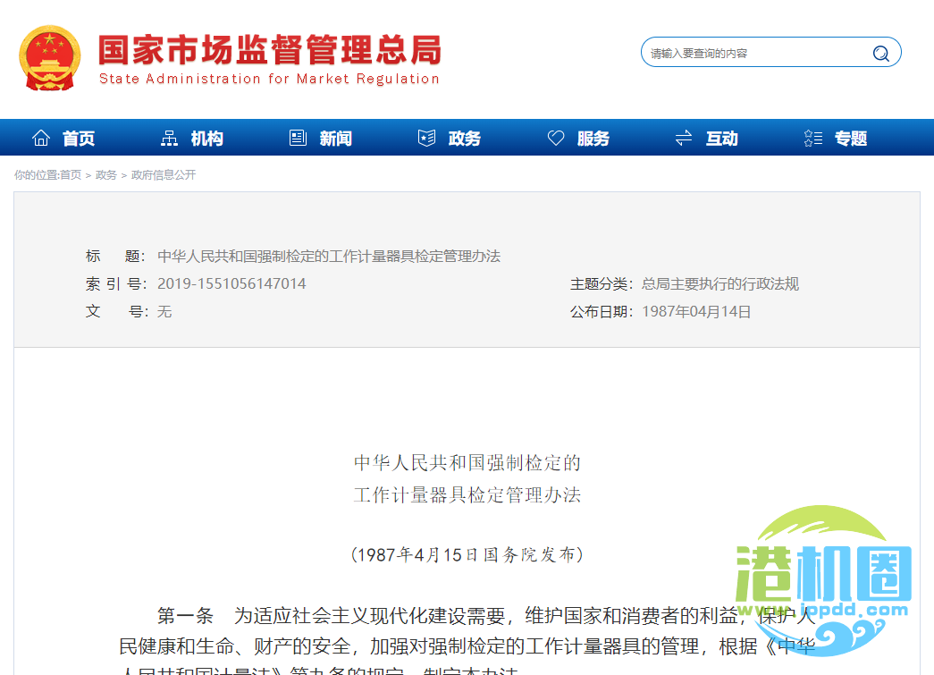Click the checklist icon beside 专题

tap(812, 138)
